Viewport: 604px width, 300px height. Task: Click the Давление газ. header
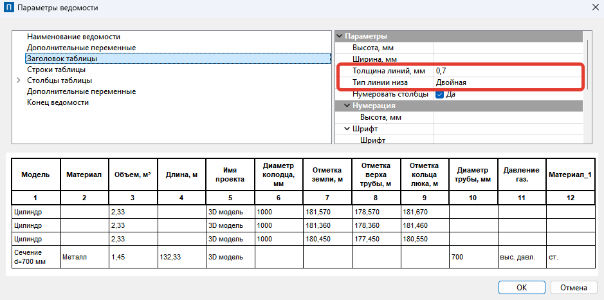[522, 174]
